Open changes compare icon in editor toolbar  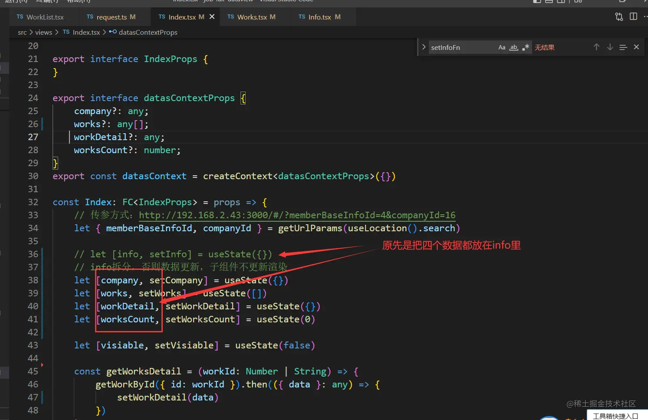click(x=619, y=16)
